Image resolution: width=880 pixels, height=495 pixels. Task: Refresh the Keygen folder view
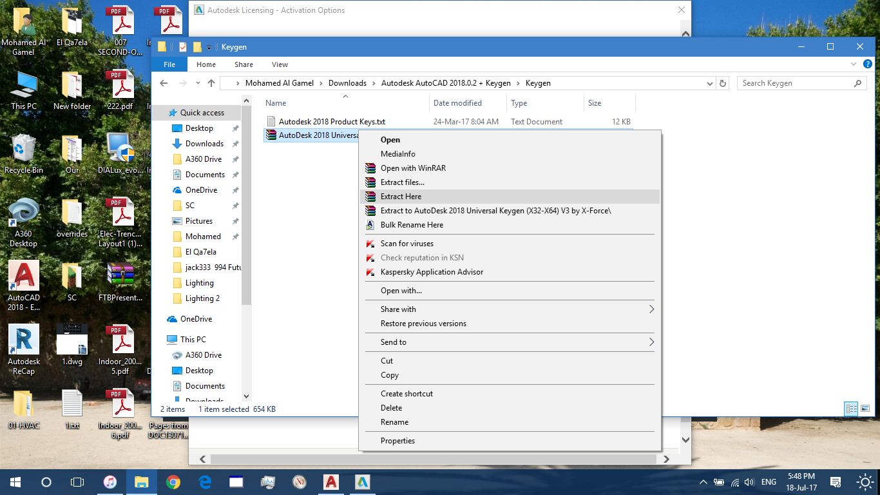point(723,83)
